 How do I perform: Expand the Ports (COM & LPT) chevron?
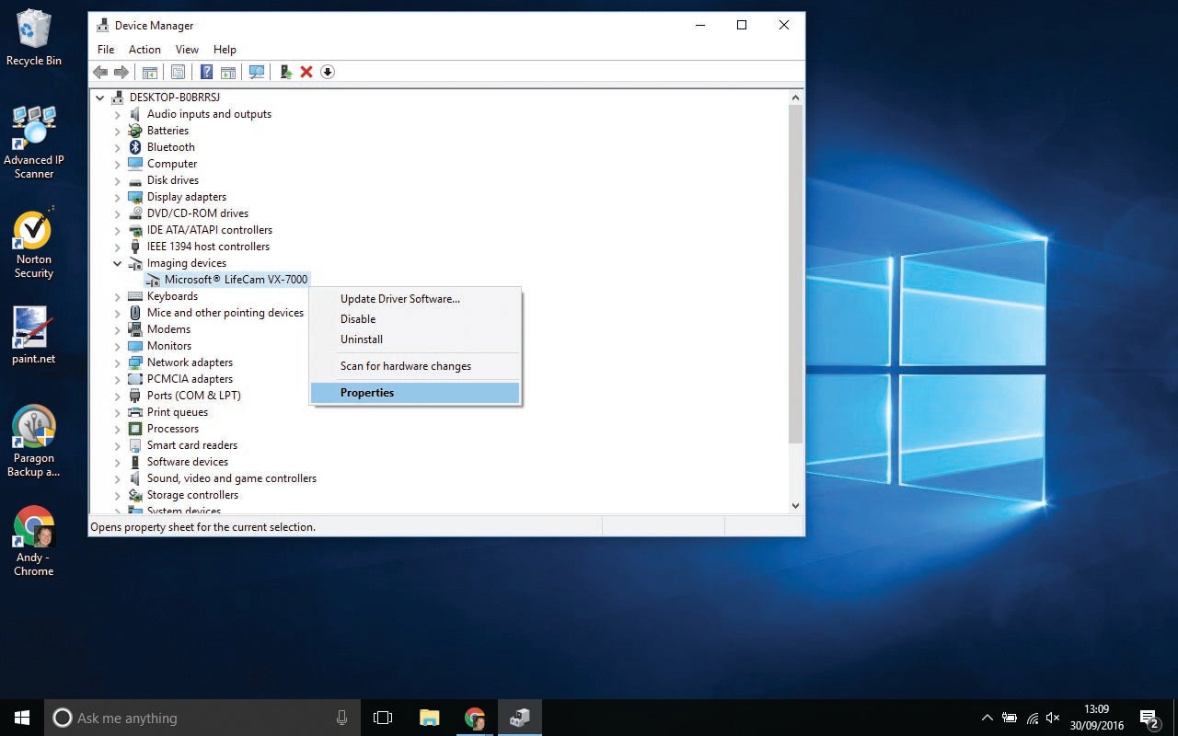pos(118,396)
